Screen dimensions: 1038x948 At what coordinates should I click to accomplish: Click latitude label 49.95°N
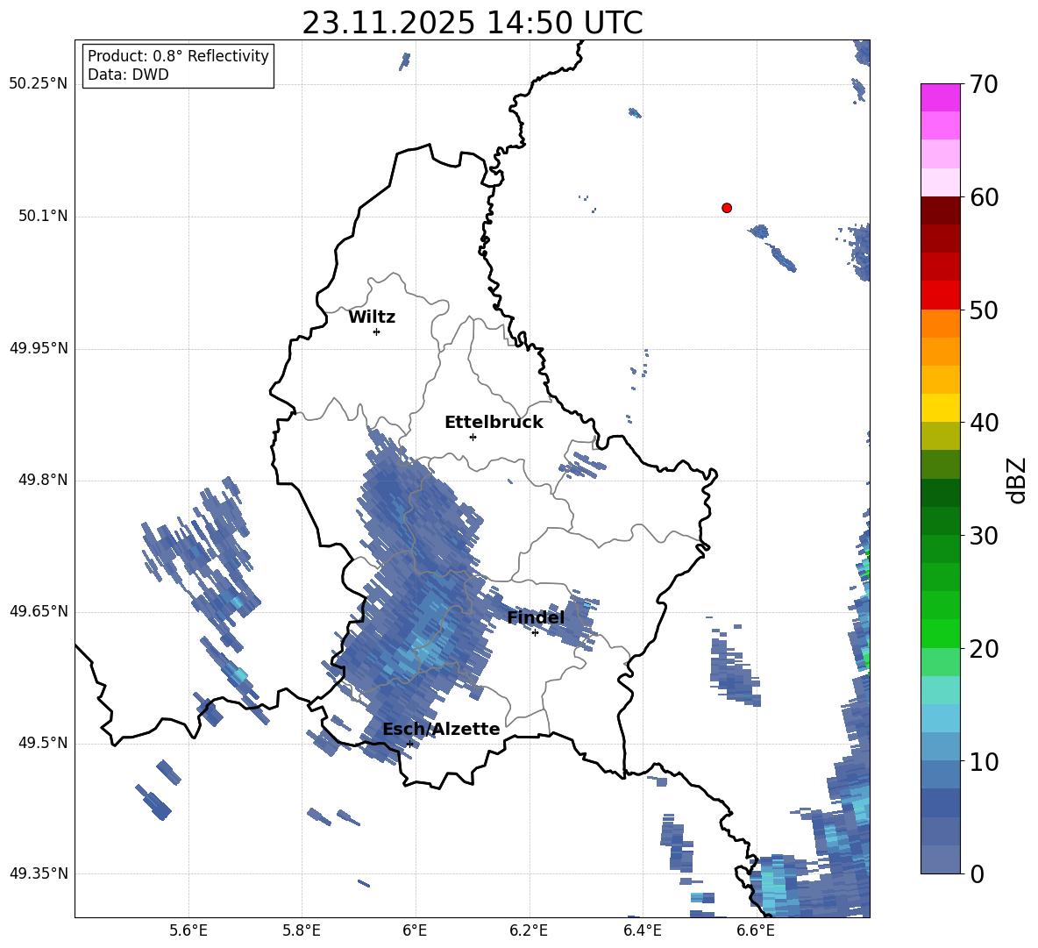(x=39, y=347)
